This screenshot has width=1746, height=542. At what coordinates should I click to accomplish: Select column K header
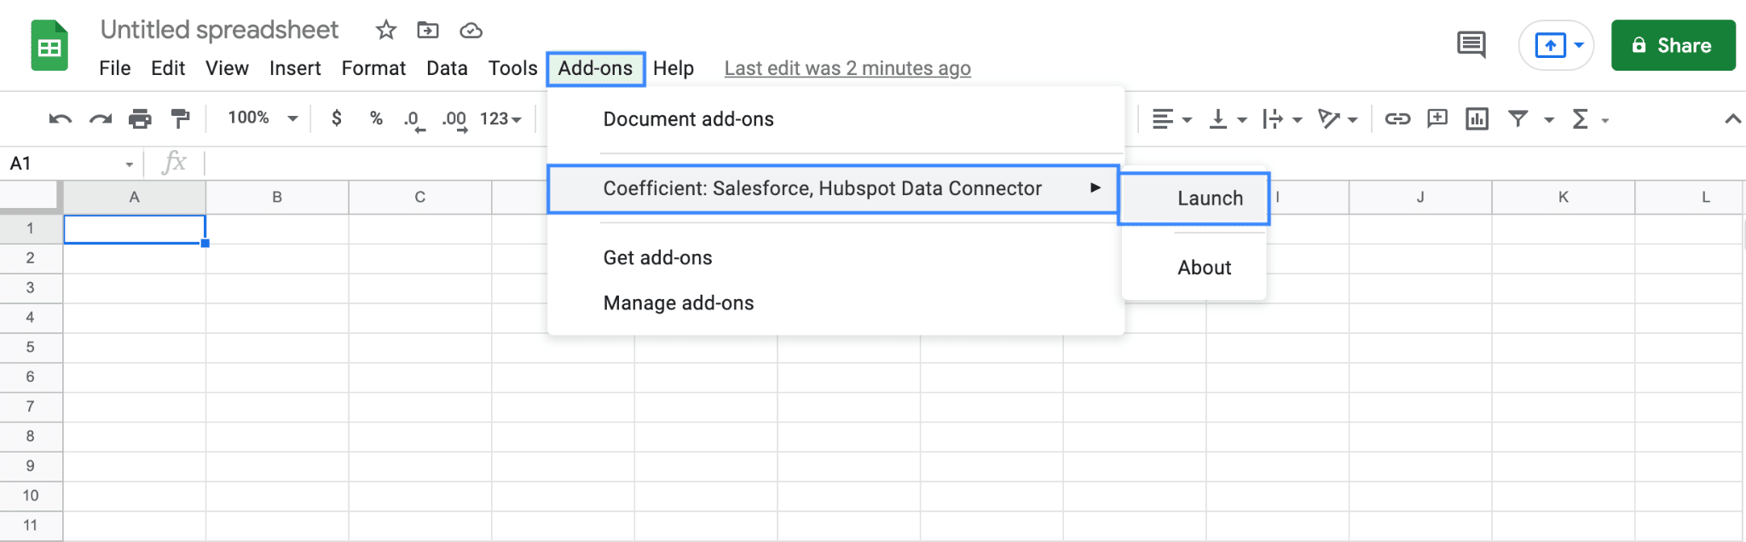click(x=1564, y=197)
